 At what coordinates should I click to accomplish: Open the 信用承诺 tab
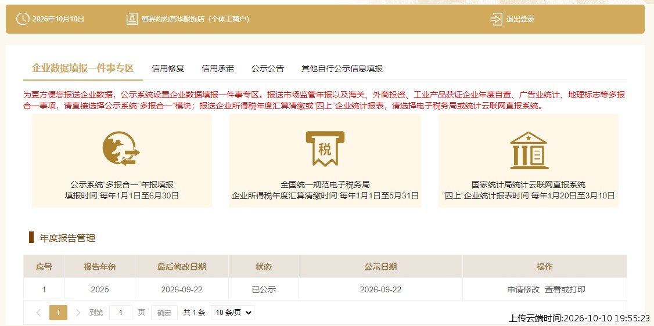[x=218, y=68]
